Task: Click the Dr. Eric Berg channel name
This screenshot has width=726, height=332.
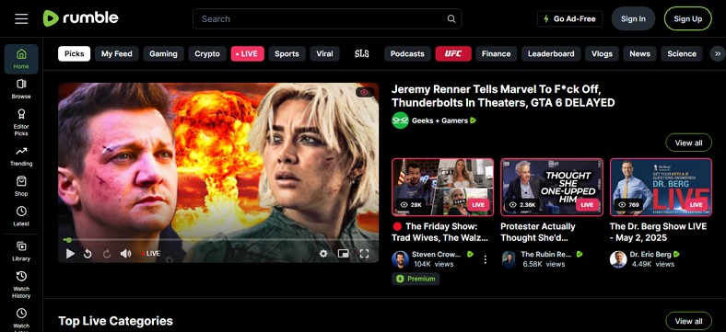Action: click(x=650, y=255)
